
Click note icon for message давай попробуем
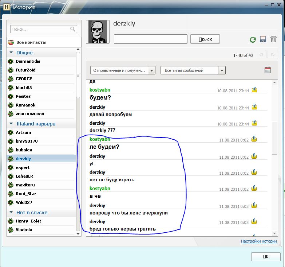coord(254,107)
